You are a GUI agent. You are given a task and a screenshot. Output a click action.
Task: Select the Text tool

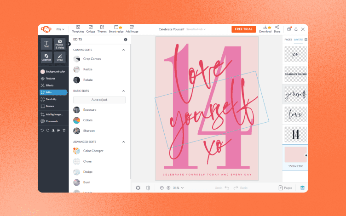pyautogui.click(x=46, y=44)
